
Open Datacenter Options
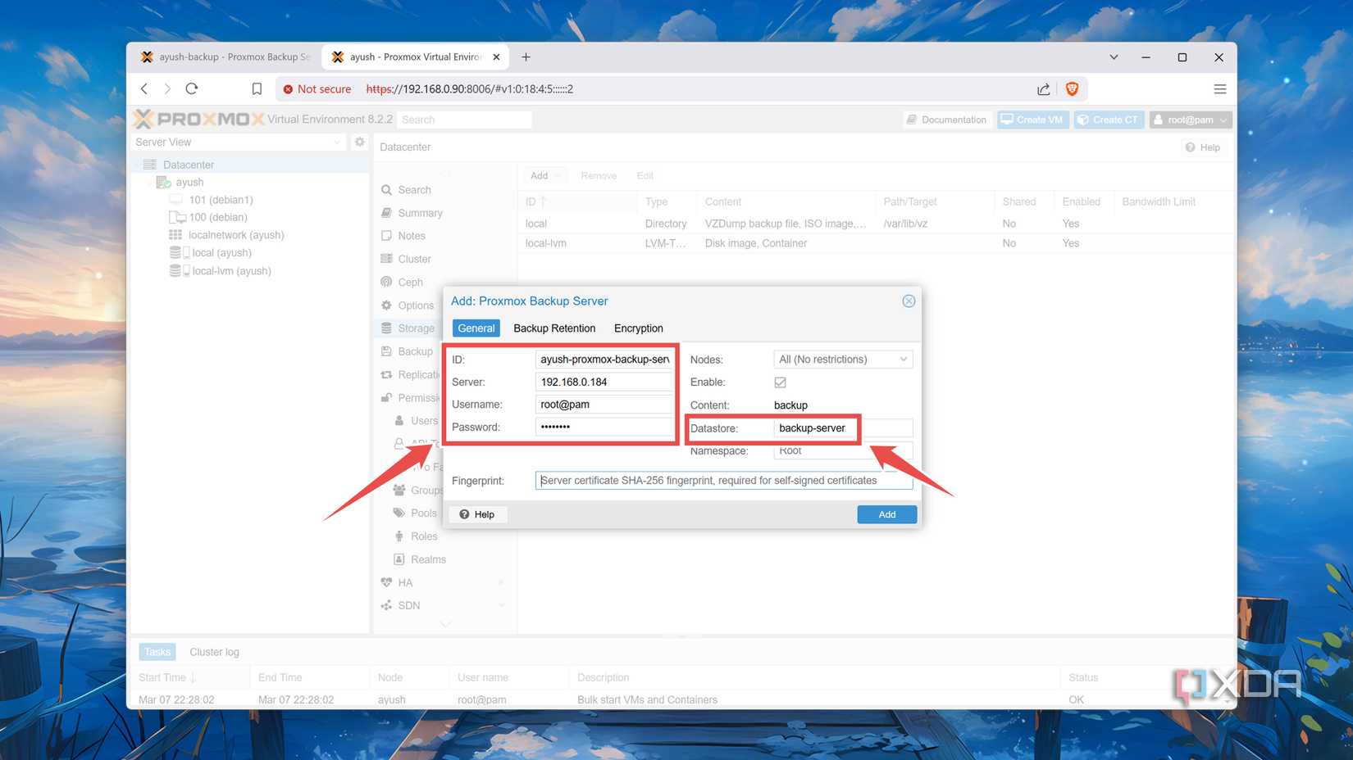[x=415, y=305]
